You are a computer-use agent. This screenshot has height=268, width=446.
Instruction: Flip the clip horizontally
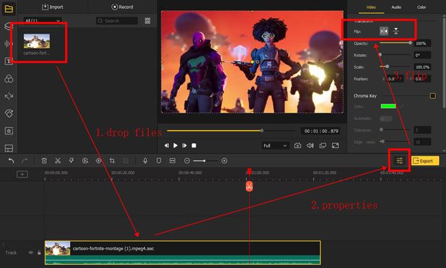tap(384, 31)
